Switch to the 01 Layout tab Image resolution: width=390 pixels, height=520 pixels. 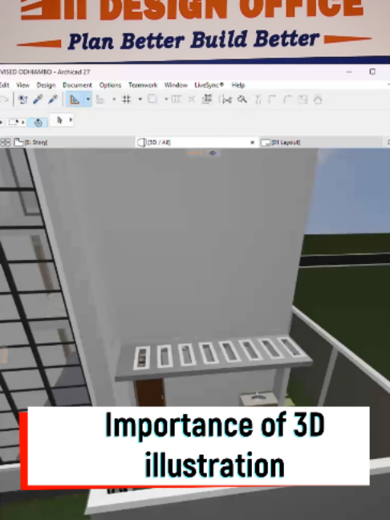click(281, 142)
